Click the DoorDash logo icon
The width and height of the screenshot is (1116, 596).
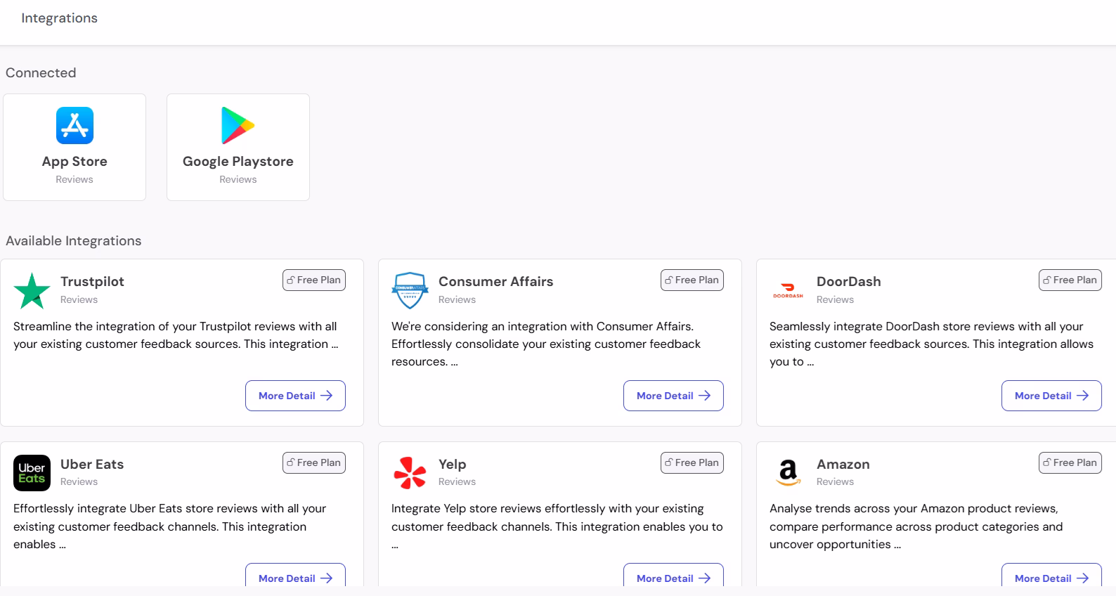788,290
